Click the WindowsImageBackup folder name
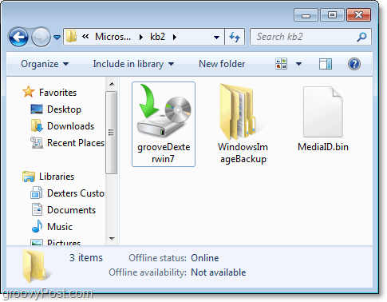 [243, 153]
